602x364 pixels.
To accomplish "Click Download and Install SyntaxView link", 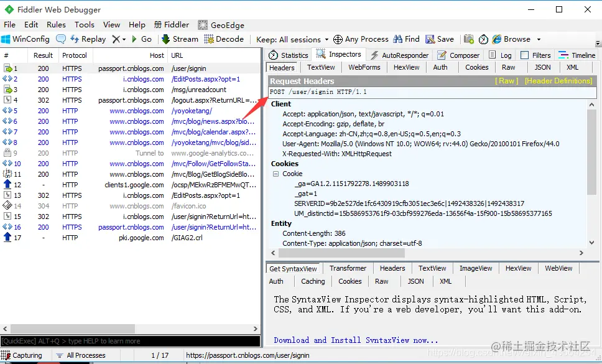I will click(x=356, y=340).
